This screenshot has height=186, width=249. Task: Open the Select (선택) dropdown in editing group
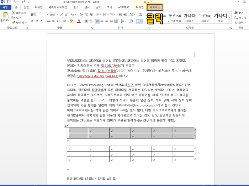(x=241, y=23)
